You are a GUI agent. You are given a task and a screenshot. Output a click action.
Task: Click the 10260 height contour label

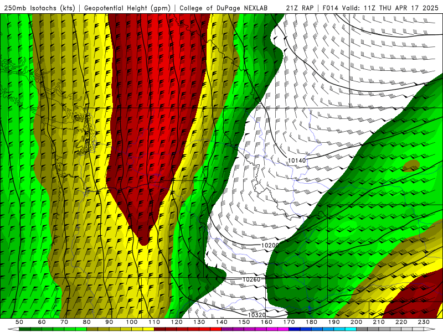coord(251,279)
